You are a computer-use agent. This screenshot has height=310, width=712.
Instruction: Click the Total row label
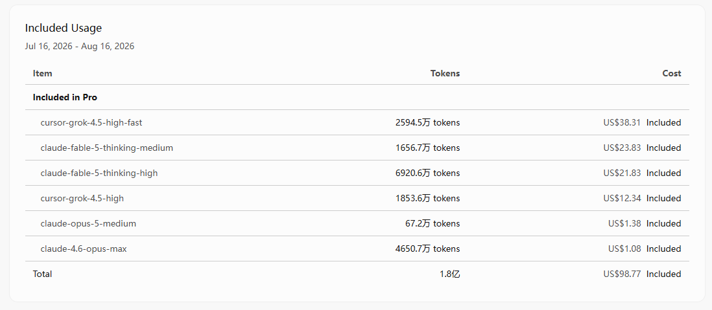42,274
